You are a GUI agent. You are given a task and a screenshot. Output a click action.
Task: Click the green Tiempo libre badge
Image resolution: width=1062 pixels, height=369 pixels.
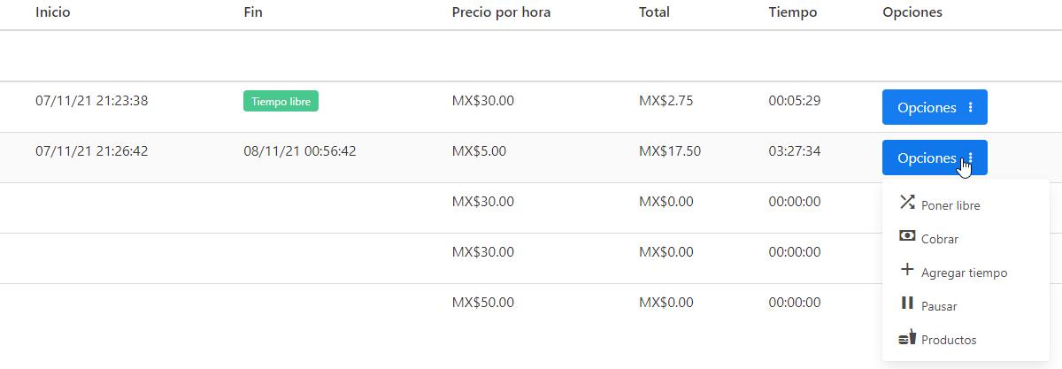[x=281, y=101]
